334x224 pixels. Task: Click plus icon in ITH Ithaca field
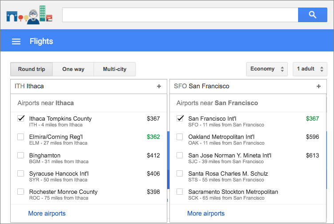159,86
